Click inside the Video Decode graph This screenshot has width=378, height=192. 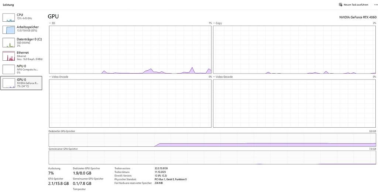(x=294, y=103)
